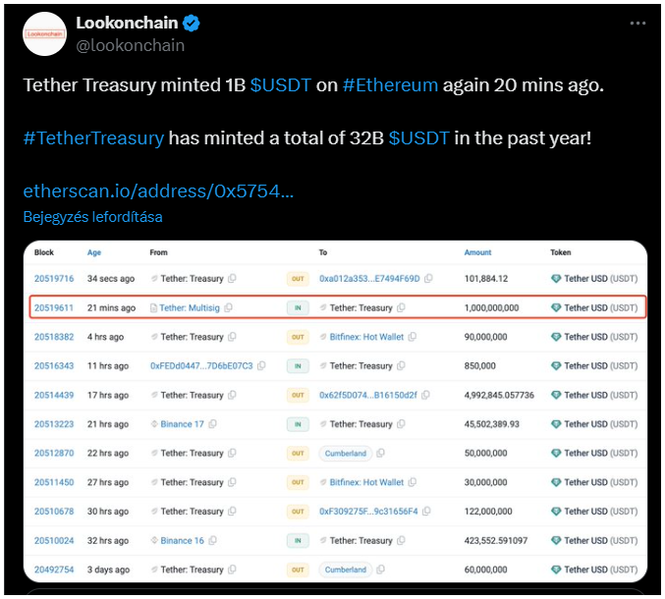Image resolution: width=665 pixels, height=599 pixels.
Task: Copy the Tether: Multisig address using copy icon
Action: pos(228,308)
